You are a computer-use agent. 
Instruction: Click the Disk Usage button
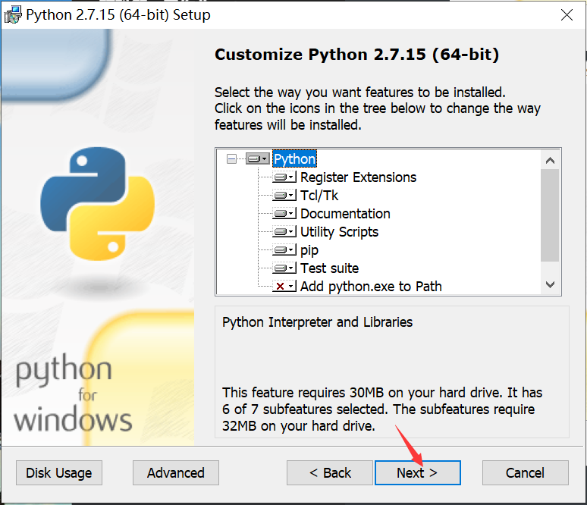(58, 472)
